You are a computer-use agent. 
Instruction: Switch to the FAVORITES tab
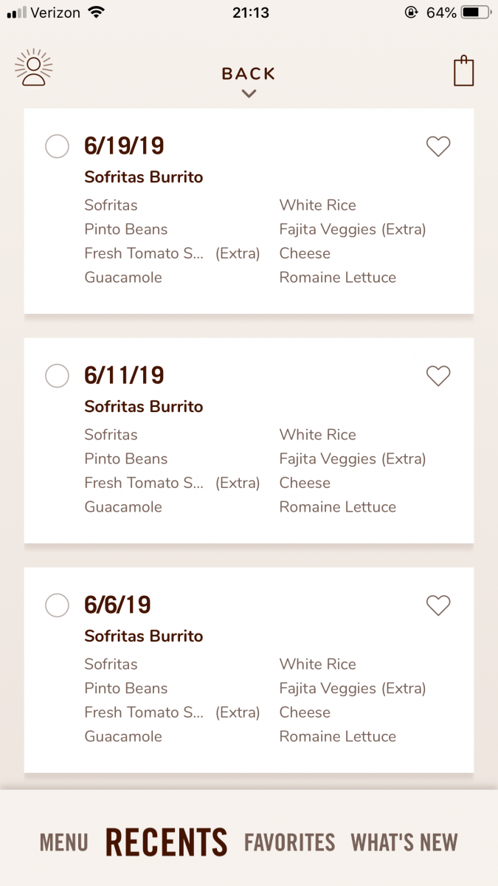(289, 842)
